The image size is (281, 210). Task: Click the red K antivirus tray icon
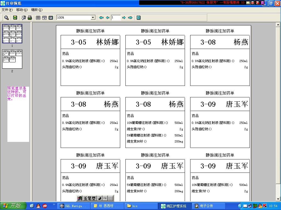[265, 206]
